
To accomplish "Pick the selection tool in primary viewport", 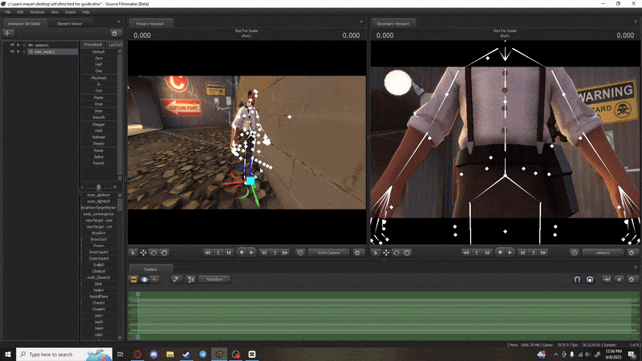I will click(x=133, y=253).
